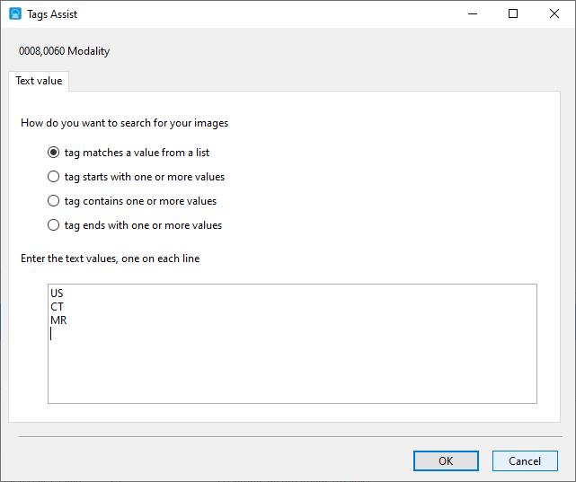Close the Tags Assist dialog
The width and height of the screenshot is (576, 482).
(554, 14)
